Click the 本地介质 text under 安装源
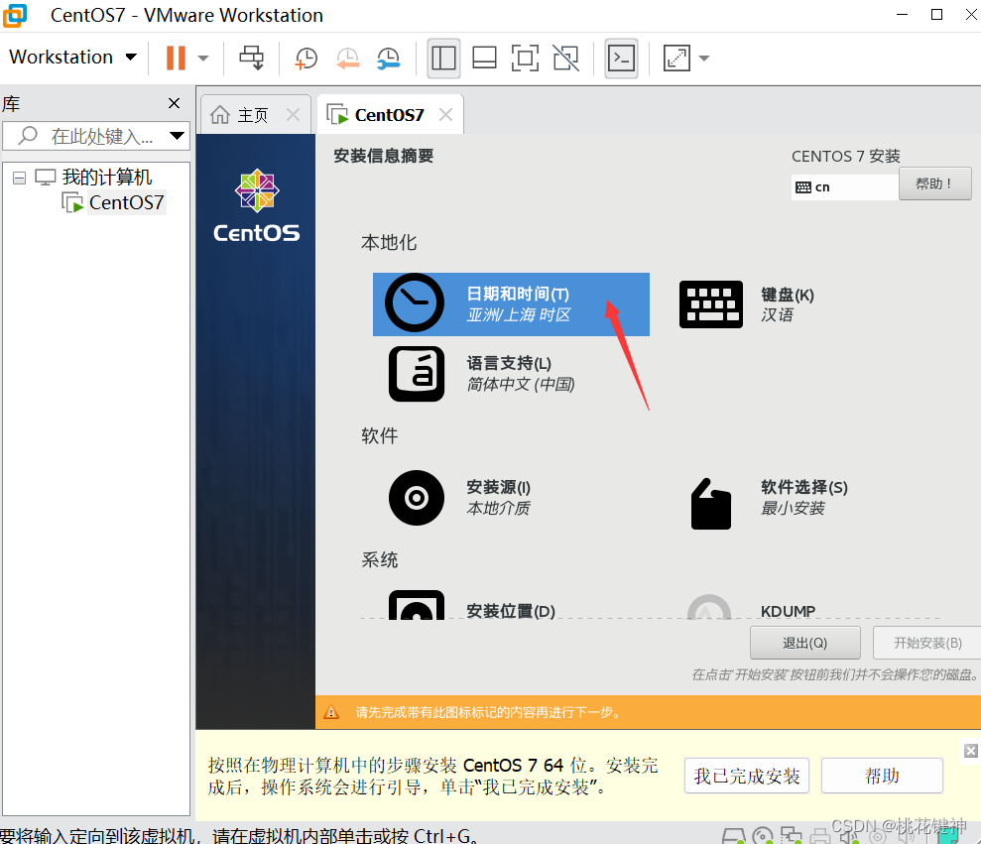The width and height of the screenshot is (981, 844). coord(498,508)
